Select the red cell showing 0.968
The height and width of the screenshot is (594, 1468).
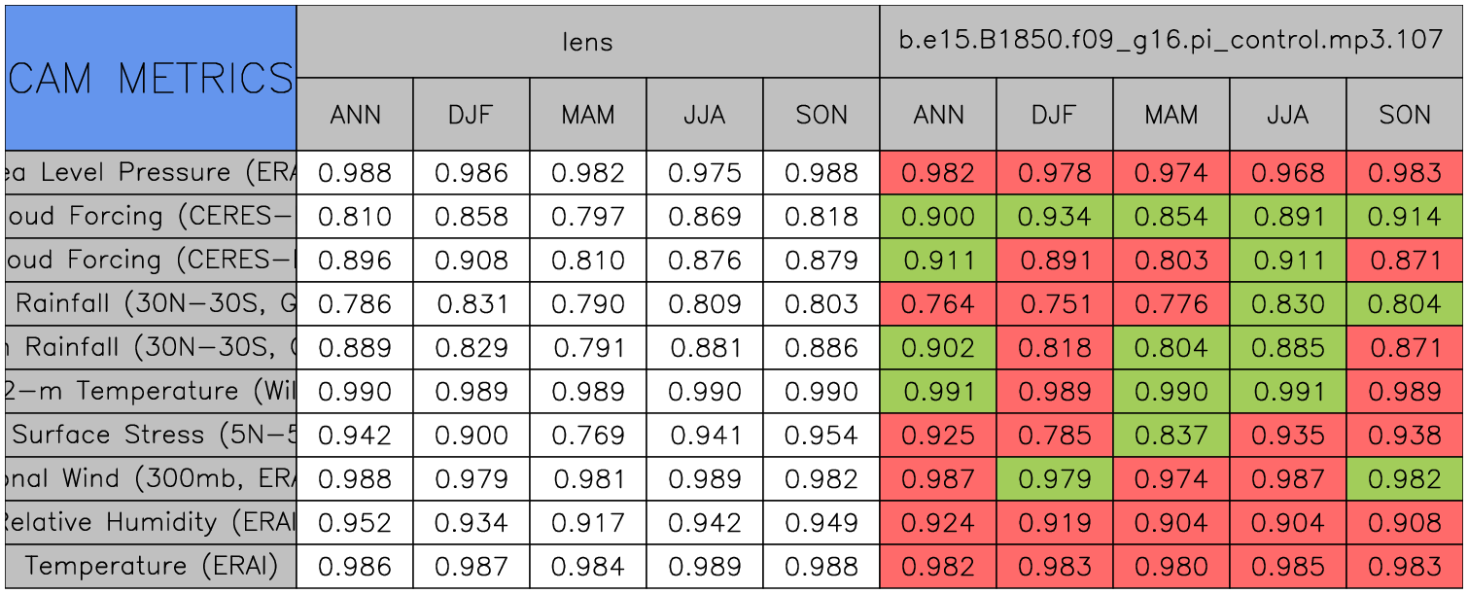[x=1288, y=173]
